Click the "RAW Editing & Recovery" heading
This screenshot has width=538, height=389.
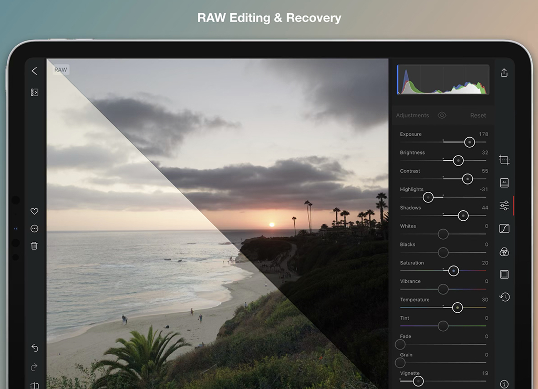(x=269, y=18)
